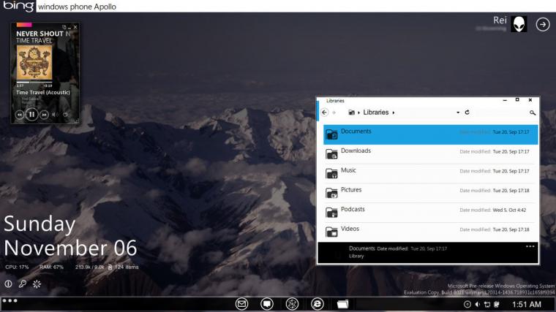Click the CPU: 17% readout
The width and height of the screenshot is (556, 312).
17,267
